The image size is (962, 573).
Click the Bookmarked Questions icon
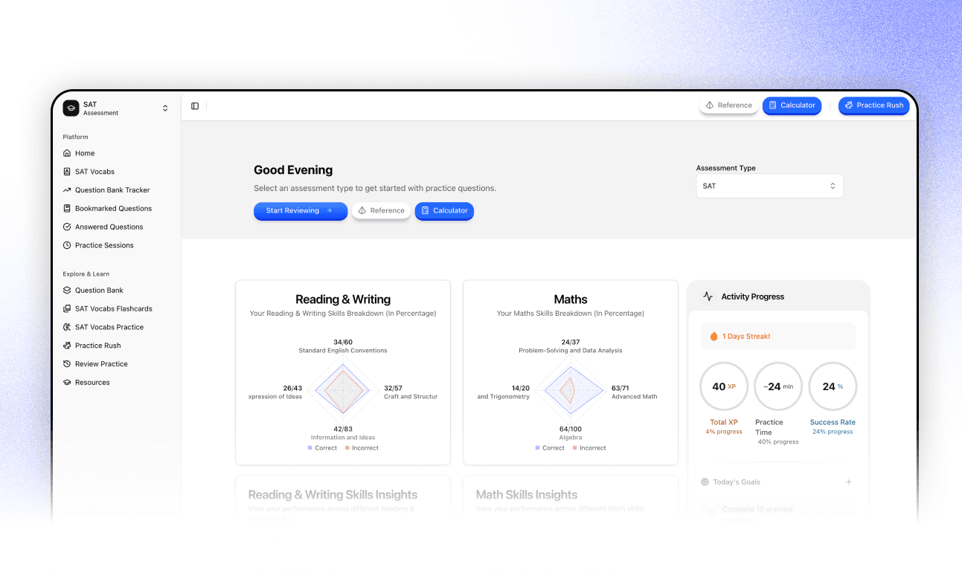tap(67, 209)
